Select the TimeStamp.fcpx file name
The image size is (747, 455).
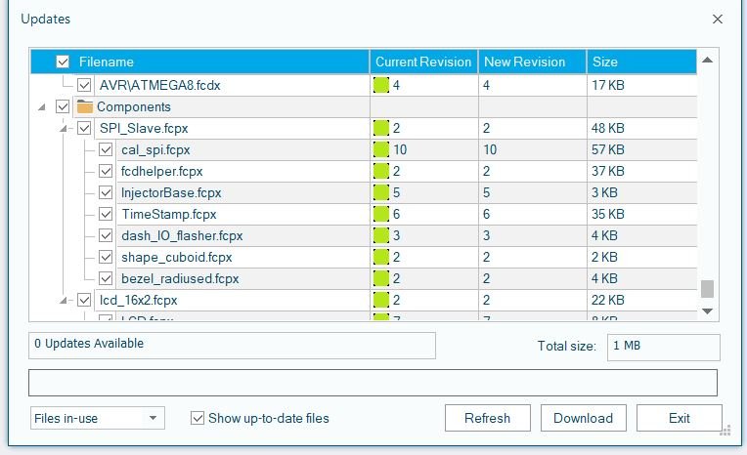pos(168,214)
